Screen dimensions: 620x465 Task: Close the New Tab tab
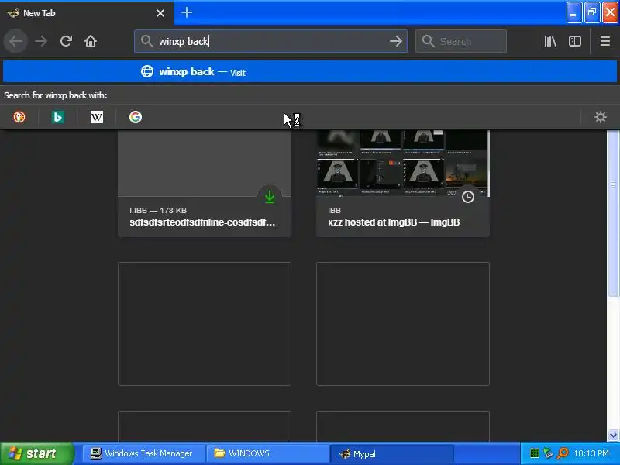click(x=160, y=13)
